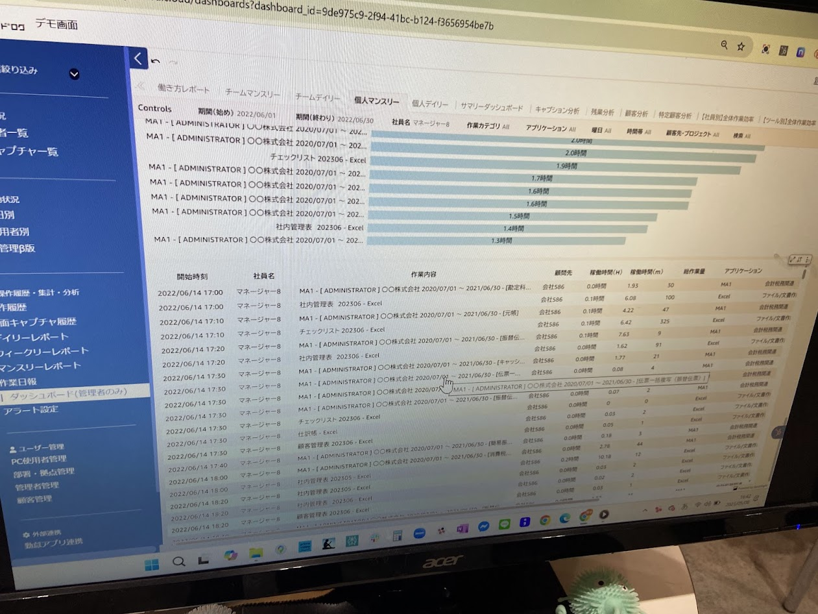Open 画面キャプチャ履歴 in the sidebar

(39, 322)
